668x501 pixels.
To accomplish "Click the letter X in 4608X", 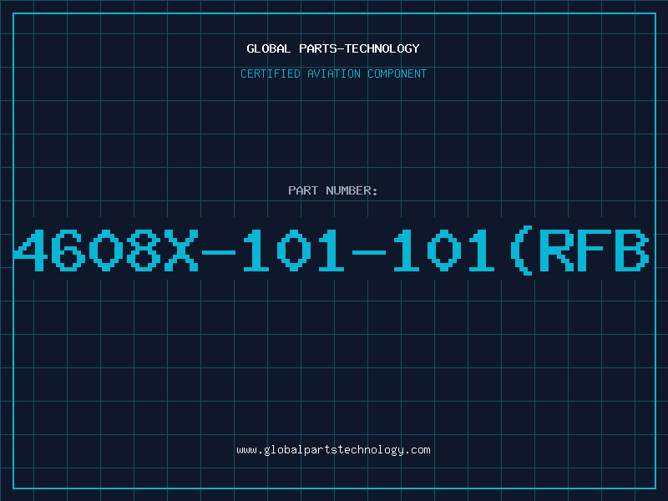I will (181, 250).
